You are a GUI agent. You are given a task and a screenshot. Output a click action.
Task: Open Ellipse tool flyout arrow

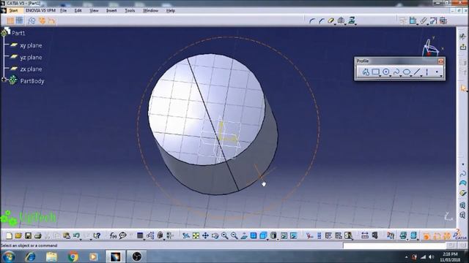click(x=411, y=76)
